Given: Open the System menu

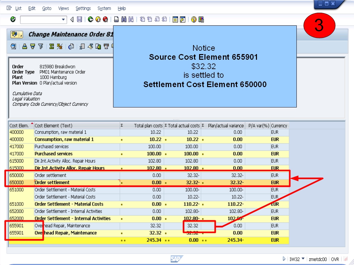Looking at the screenshot, I should pyautogui.click(x=104, y=9).
